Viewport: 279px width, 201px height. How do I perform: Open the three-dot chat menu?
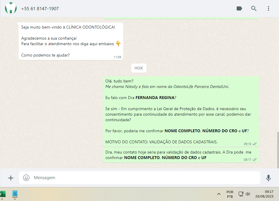click(268, 8)
